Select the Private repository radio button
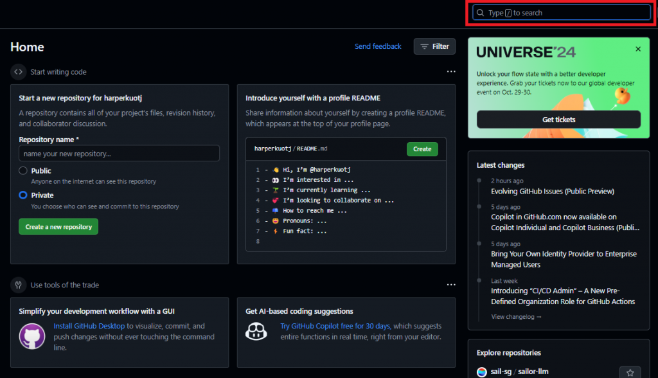The height and width of the screenshot is (378, 658). [23, 195]
